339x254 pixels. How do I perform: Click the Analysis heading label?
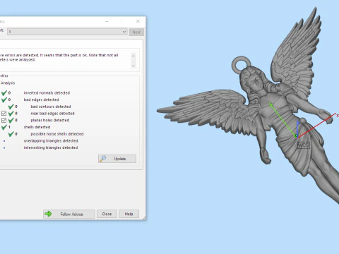pos(8,83)
